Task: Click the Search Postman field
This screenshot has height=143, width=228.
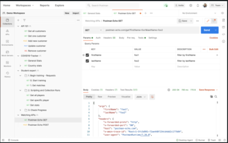Action: click(112, 6)
